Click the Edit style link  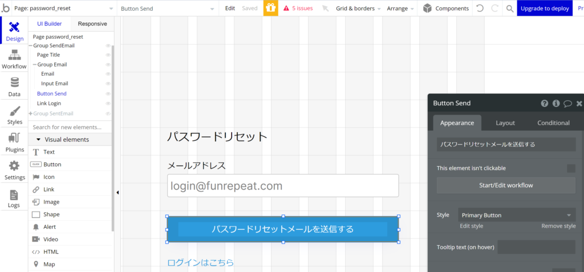[x=472, y=226]
